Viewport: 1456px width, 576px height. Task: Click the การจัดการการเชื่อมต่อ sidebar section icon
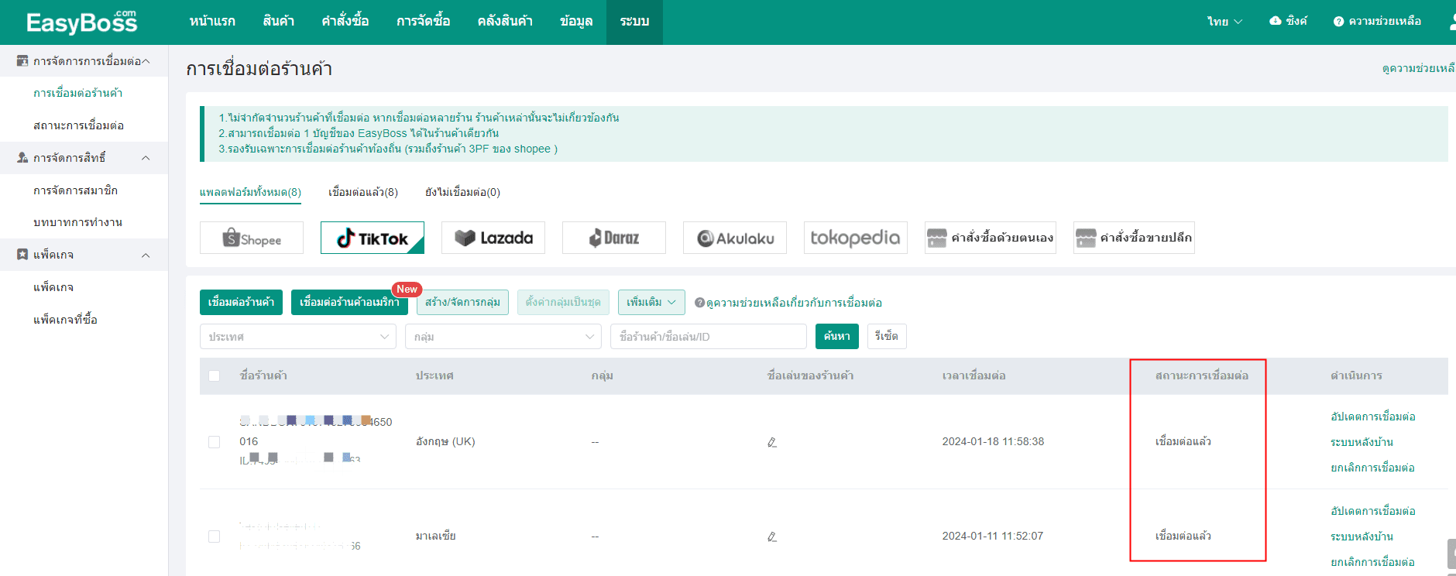pyautogui.click(x=22, y=60)
